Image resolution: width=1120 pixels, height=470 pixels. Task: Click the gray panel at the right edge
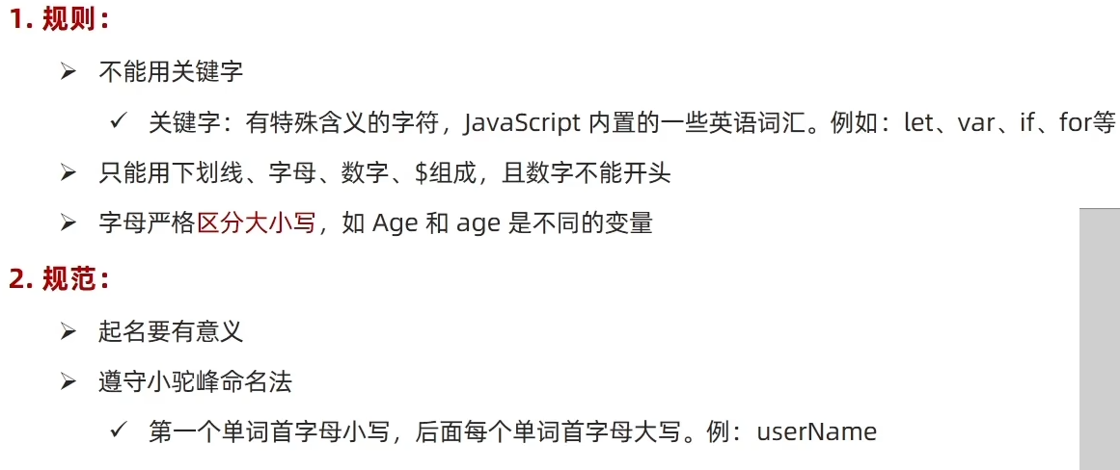1100,339
